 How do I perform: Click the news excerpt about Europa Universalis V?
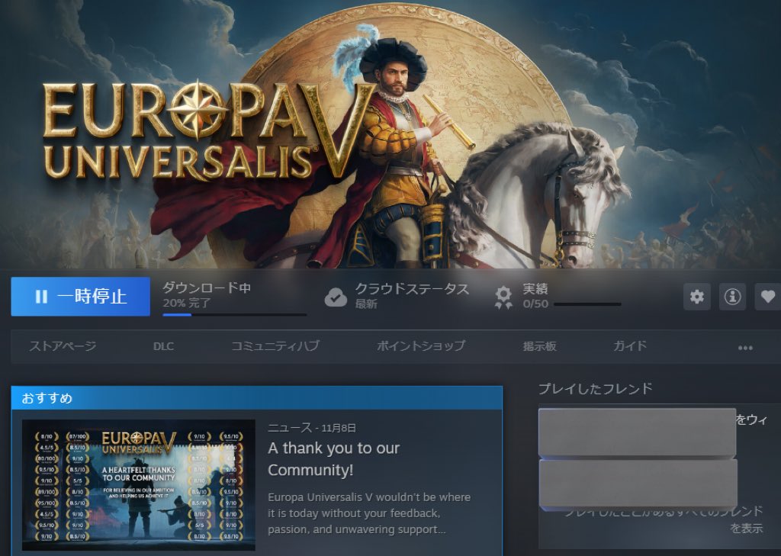point(369,513)
